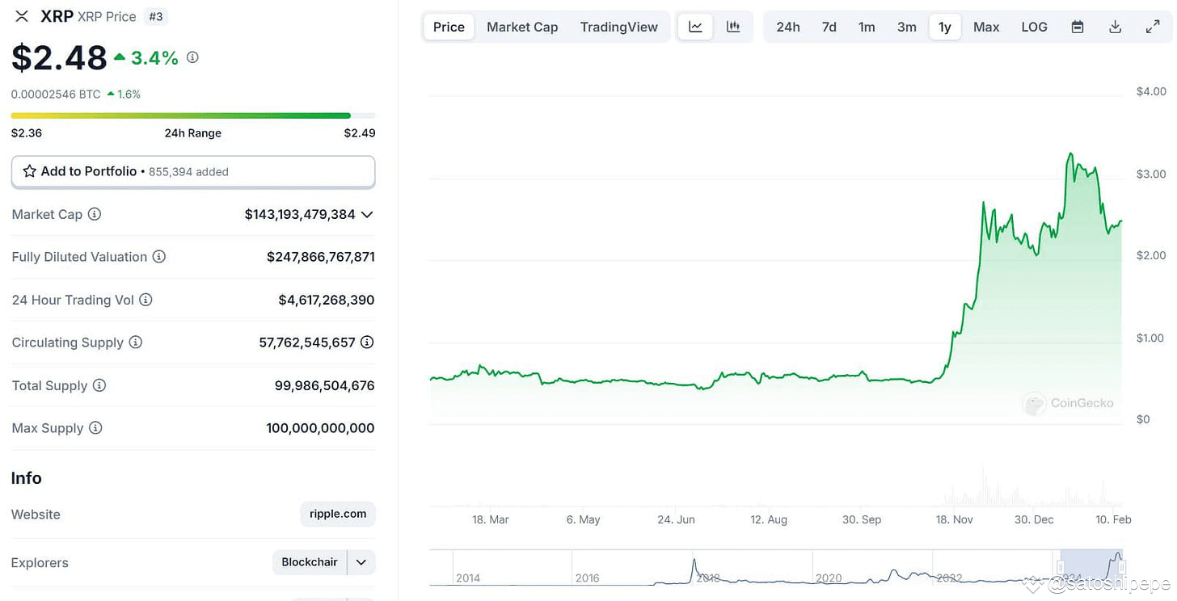Toggle LOG scale on chart
The image size is (1177, 601).
tap(1034, 27)
